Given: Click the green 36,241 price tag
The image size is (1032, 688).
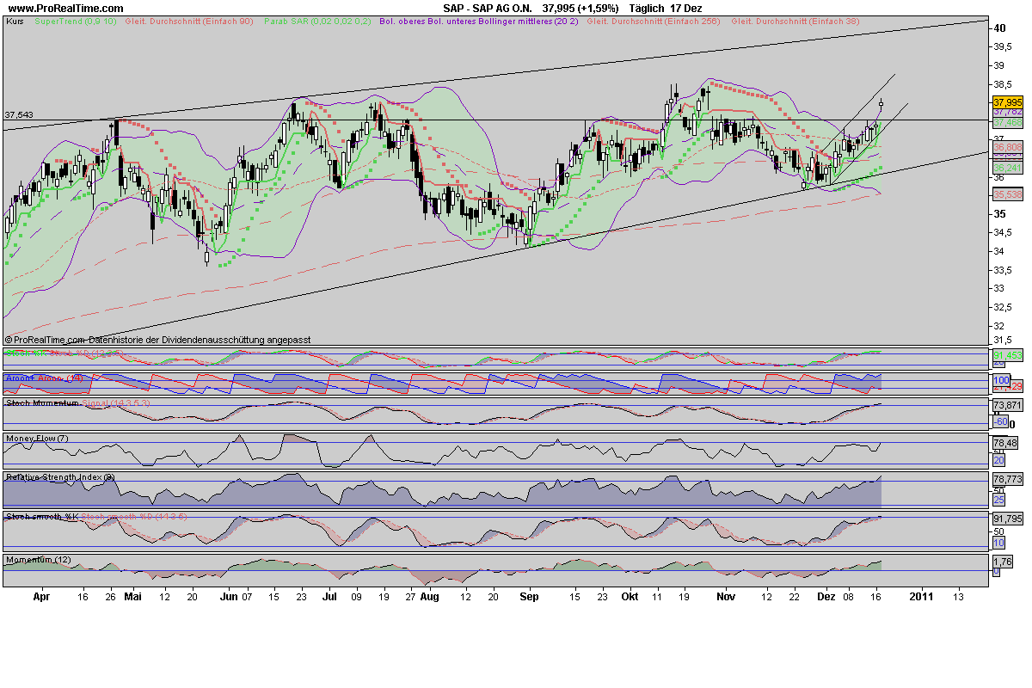Looking at the screenshot, I should click(1007, 169).
